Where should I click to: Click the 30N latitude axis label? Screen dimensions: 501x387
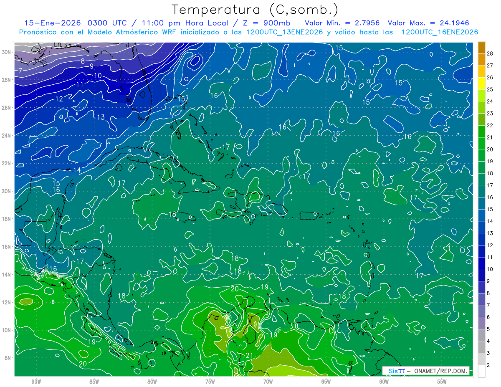(7, 52)
